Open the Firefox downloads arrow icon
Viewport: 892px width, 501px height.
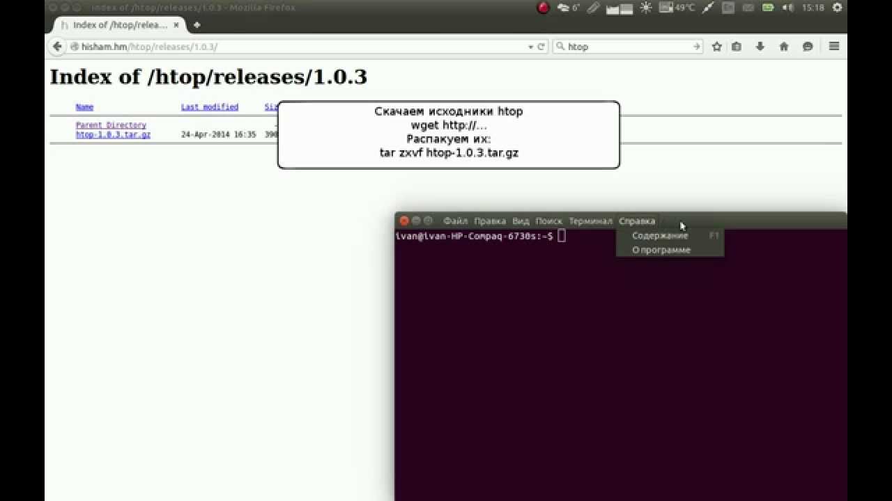click(760, 47)
